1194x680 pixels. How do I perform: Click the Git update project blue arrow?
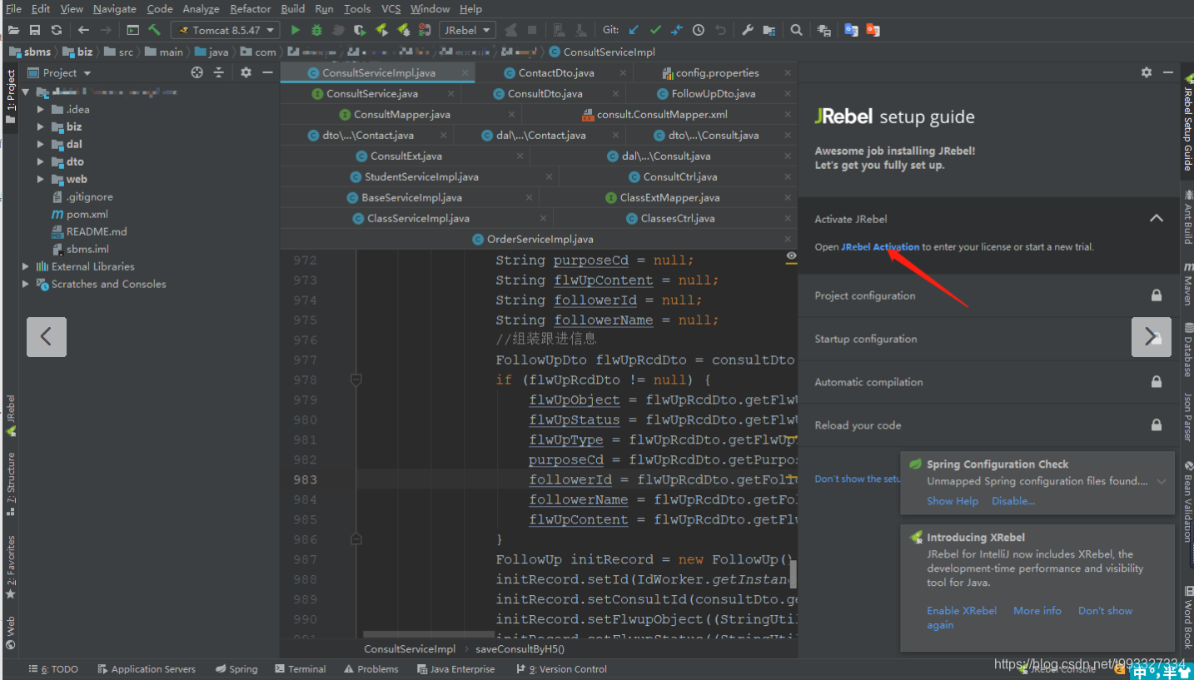(x=634, y=30)
